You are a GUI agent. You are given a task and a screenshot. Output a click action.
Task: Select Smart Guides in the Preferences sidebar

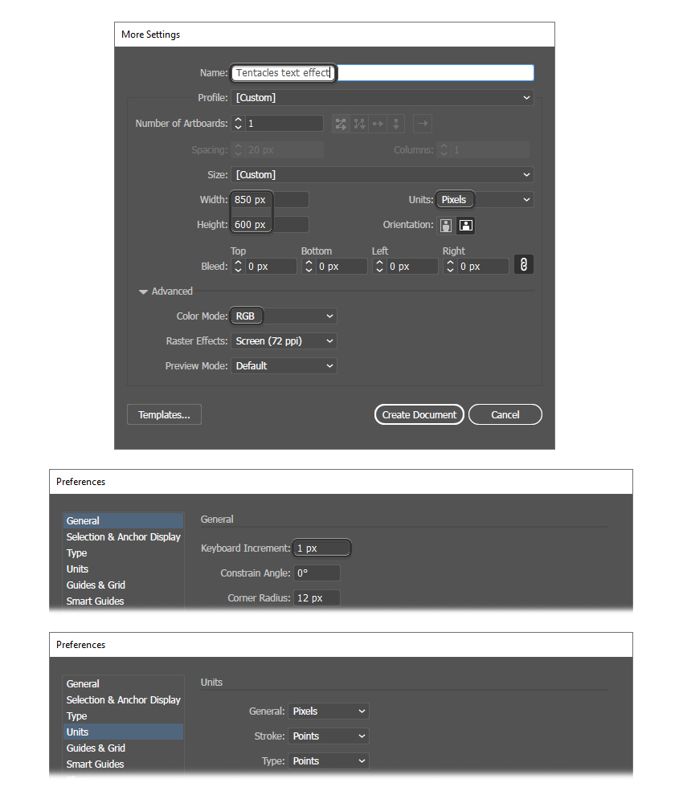[x=95, y=601]
